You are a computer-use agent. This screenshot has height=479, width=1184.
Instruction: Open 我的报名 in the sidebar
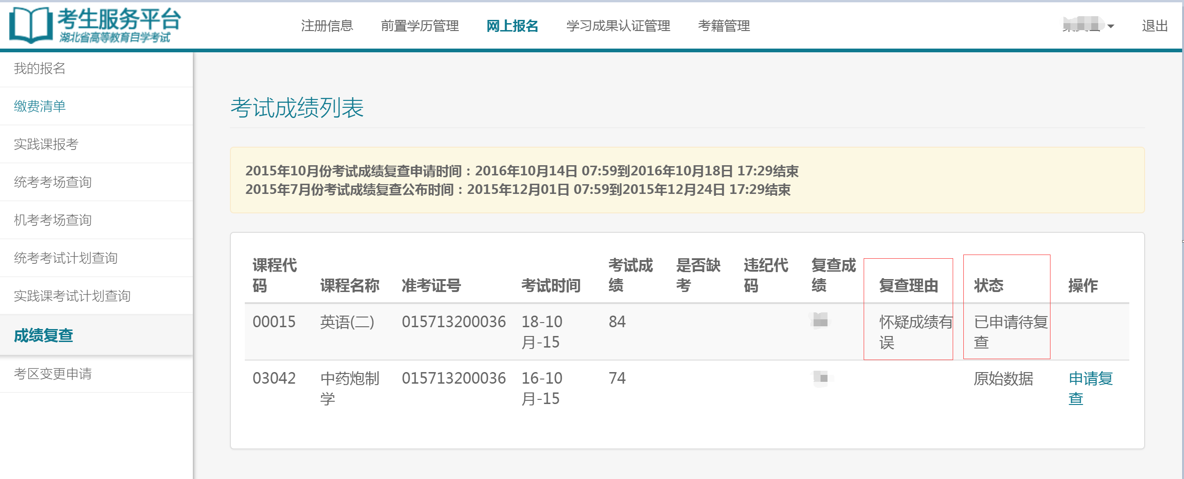tap(40, 68)
